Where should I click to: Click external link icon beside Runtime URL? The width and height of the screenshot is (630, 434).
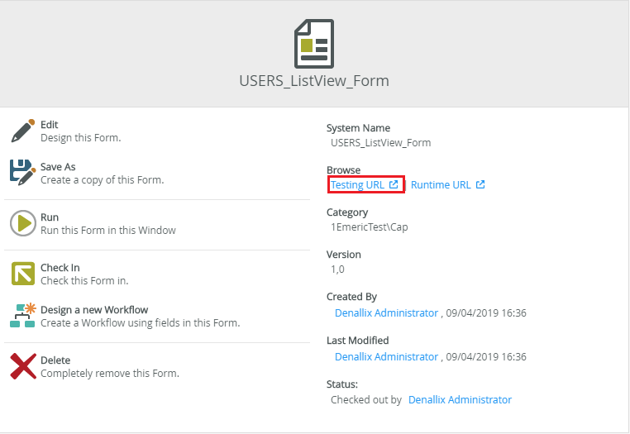click(x=480, y=184)
